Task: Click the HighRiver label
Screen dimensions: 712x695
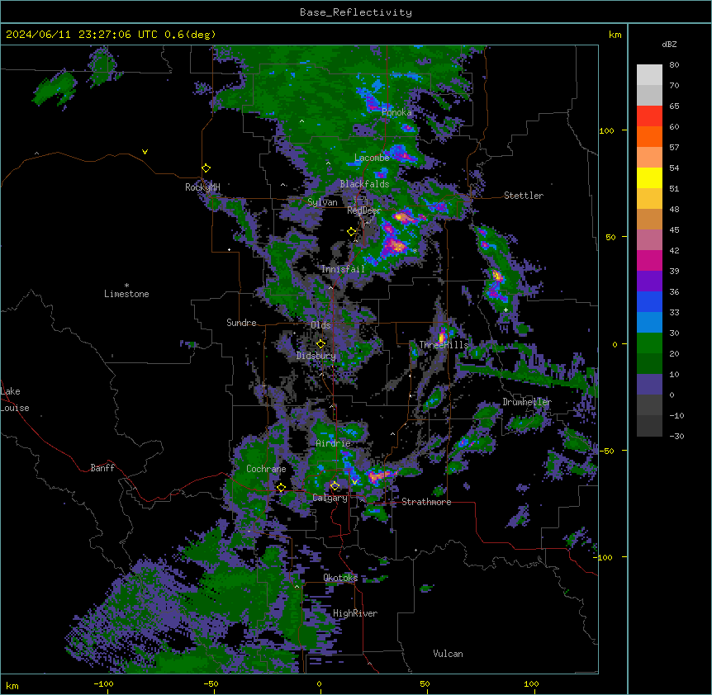Action: (355, 613)
